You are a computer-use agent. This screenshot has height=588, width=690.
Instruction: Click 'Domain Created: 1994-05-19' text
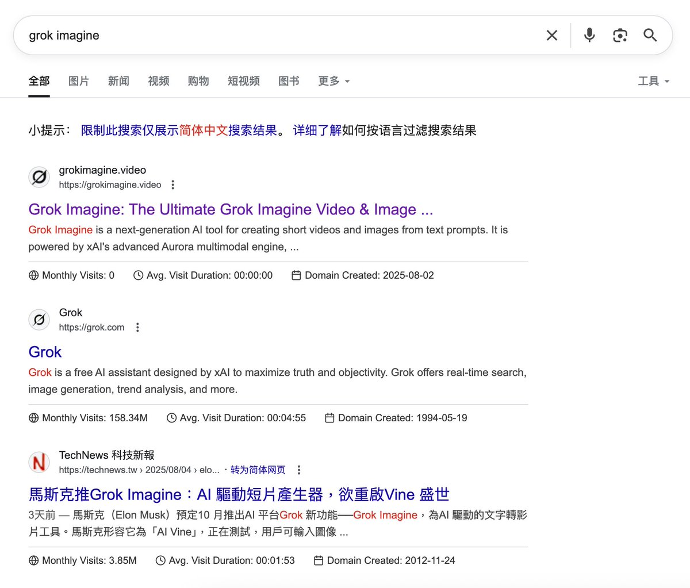(x=402, y=418)
